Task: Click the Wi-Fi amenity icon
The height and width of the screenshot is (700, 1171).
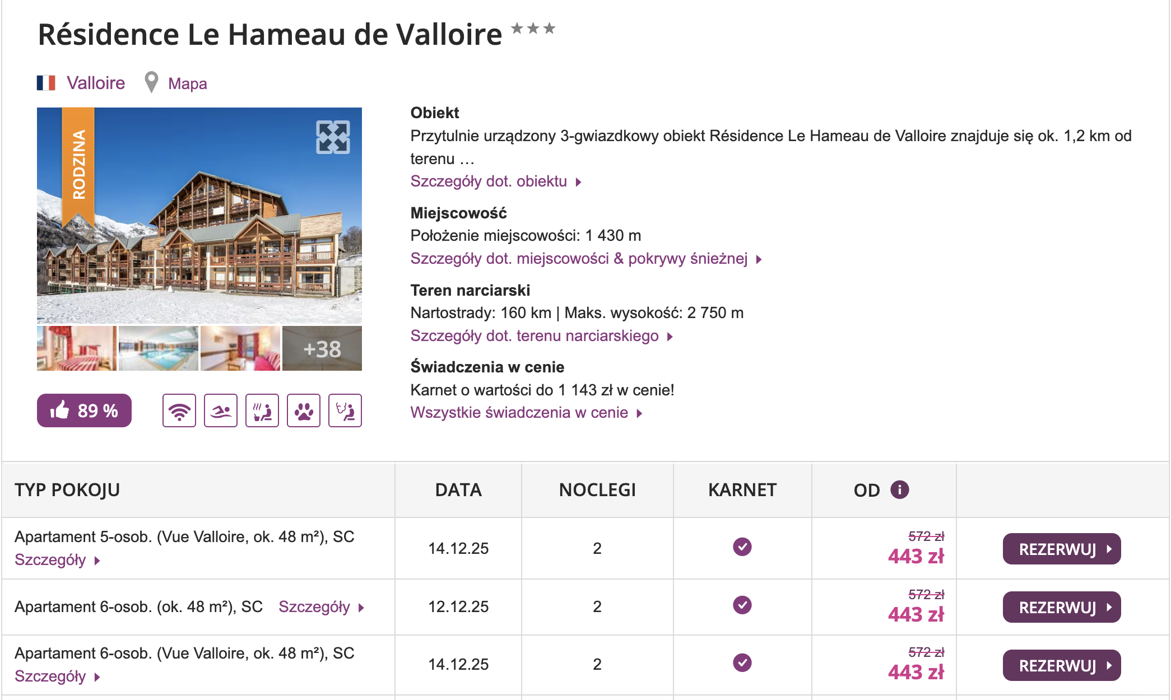Action: click(179, 410)
